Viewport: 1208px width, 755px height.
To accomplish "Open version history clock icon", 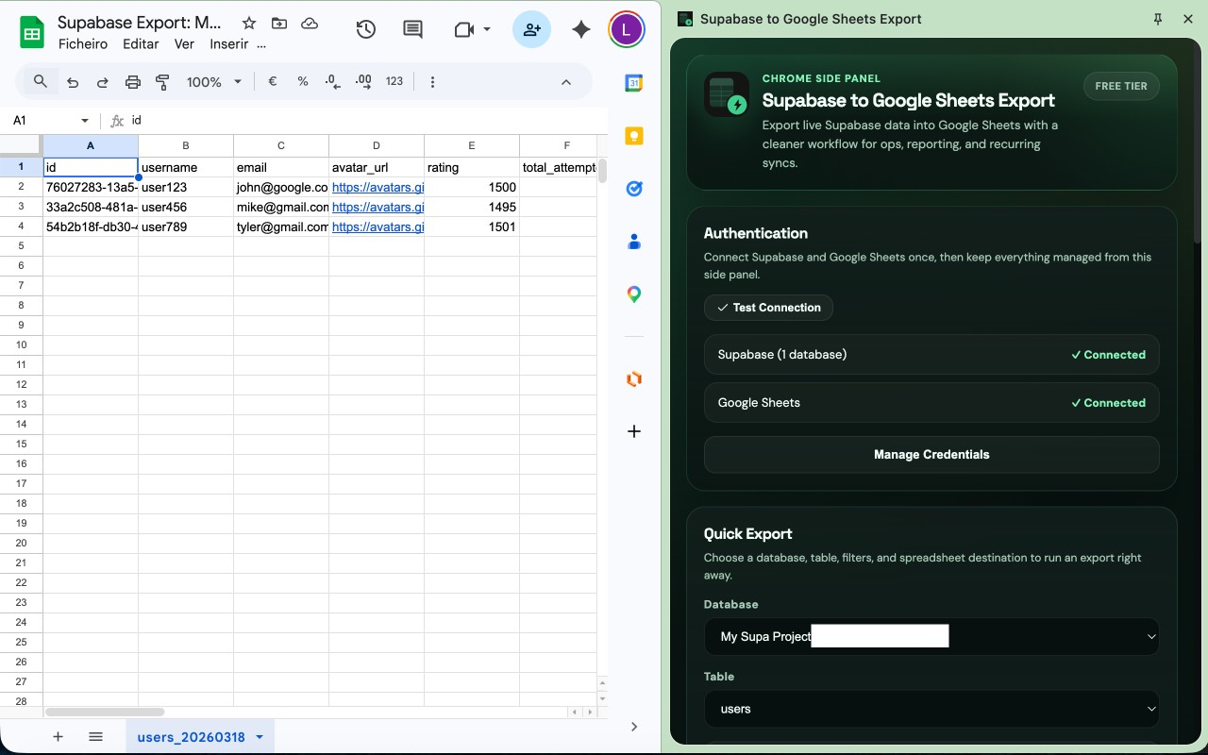I will click(x=366, y=29).
